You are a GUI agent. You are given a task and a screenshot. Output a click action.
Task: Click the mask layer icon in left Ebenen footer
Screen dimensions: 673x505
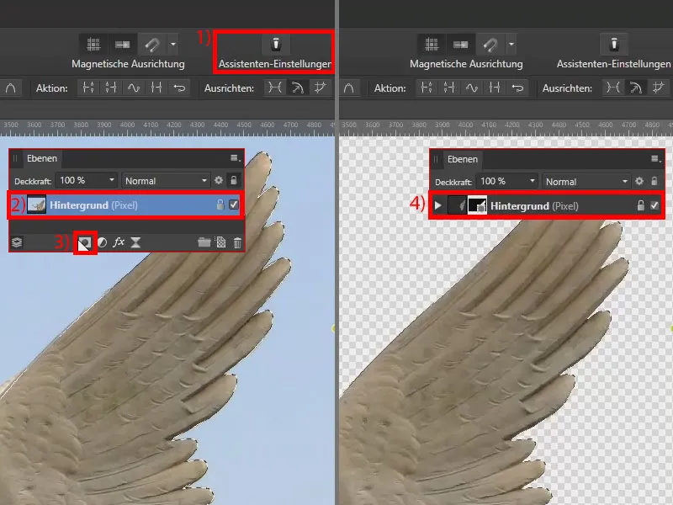click(85, 242)
